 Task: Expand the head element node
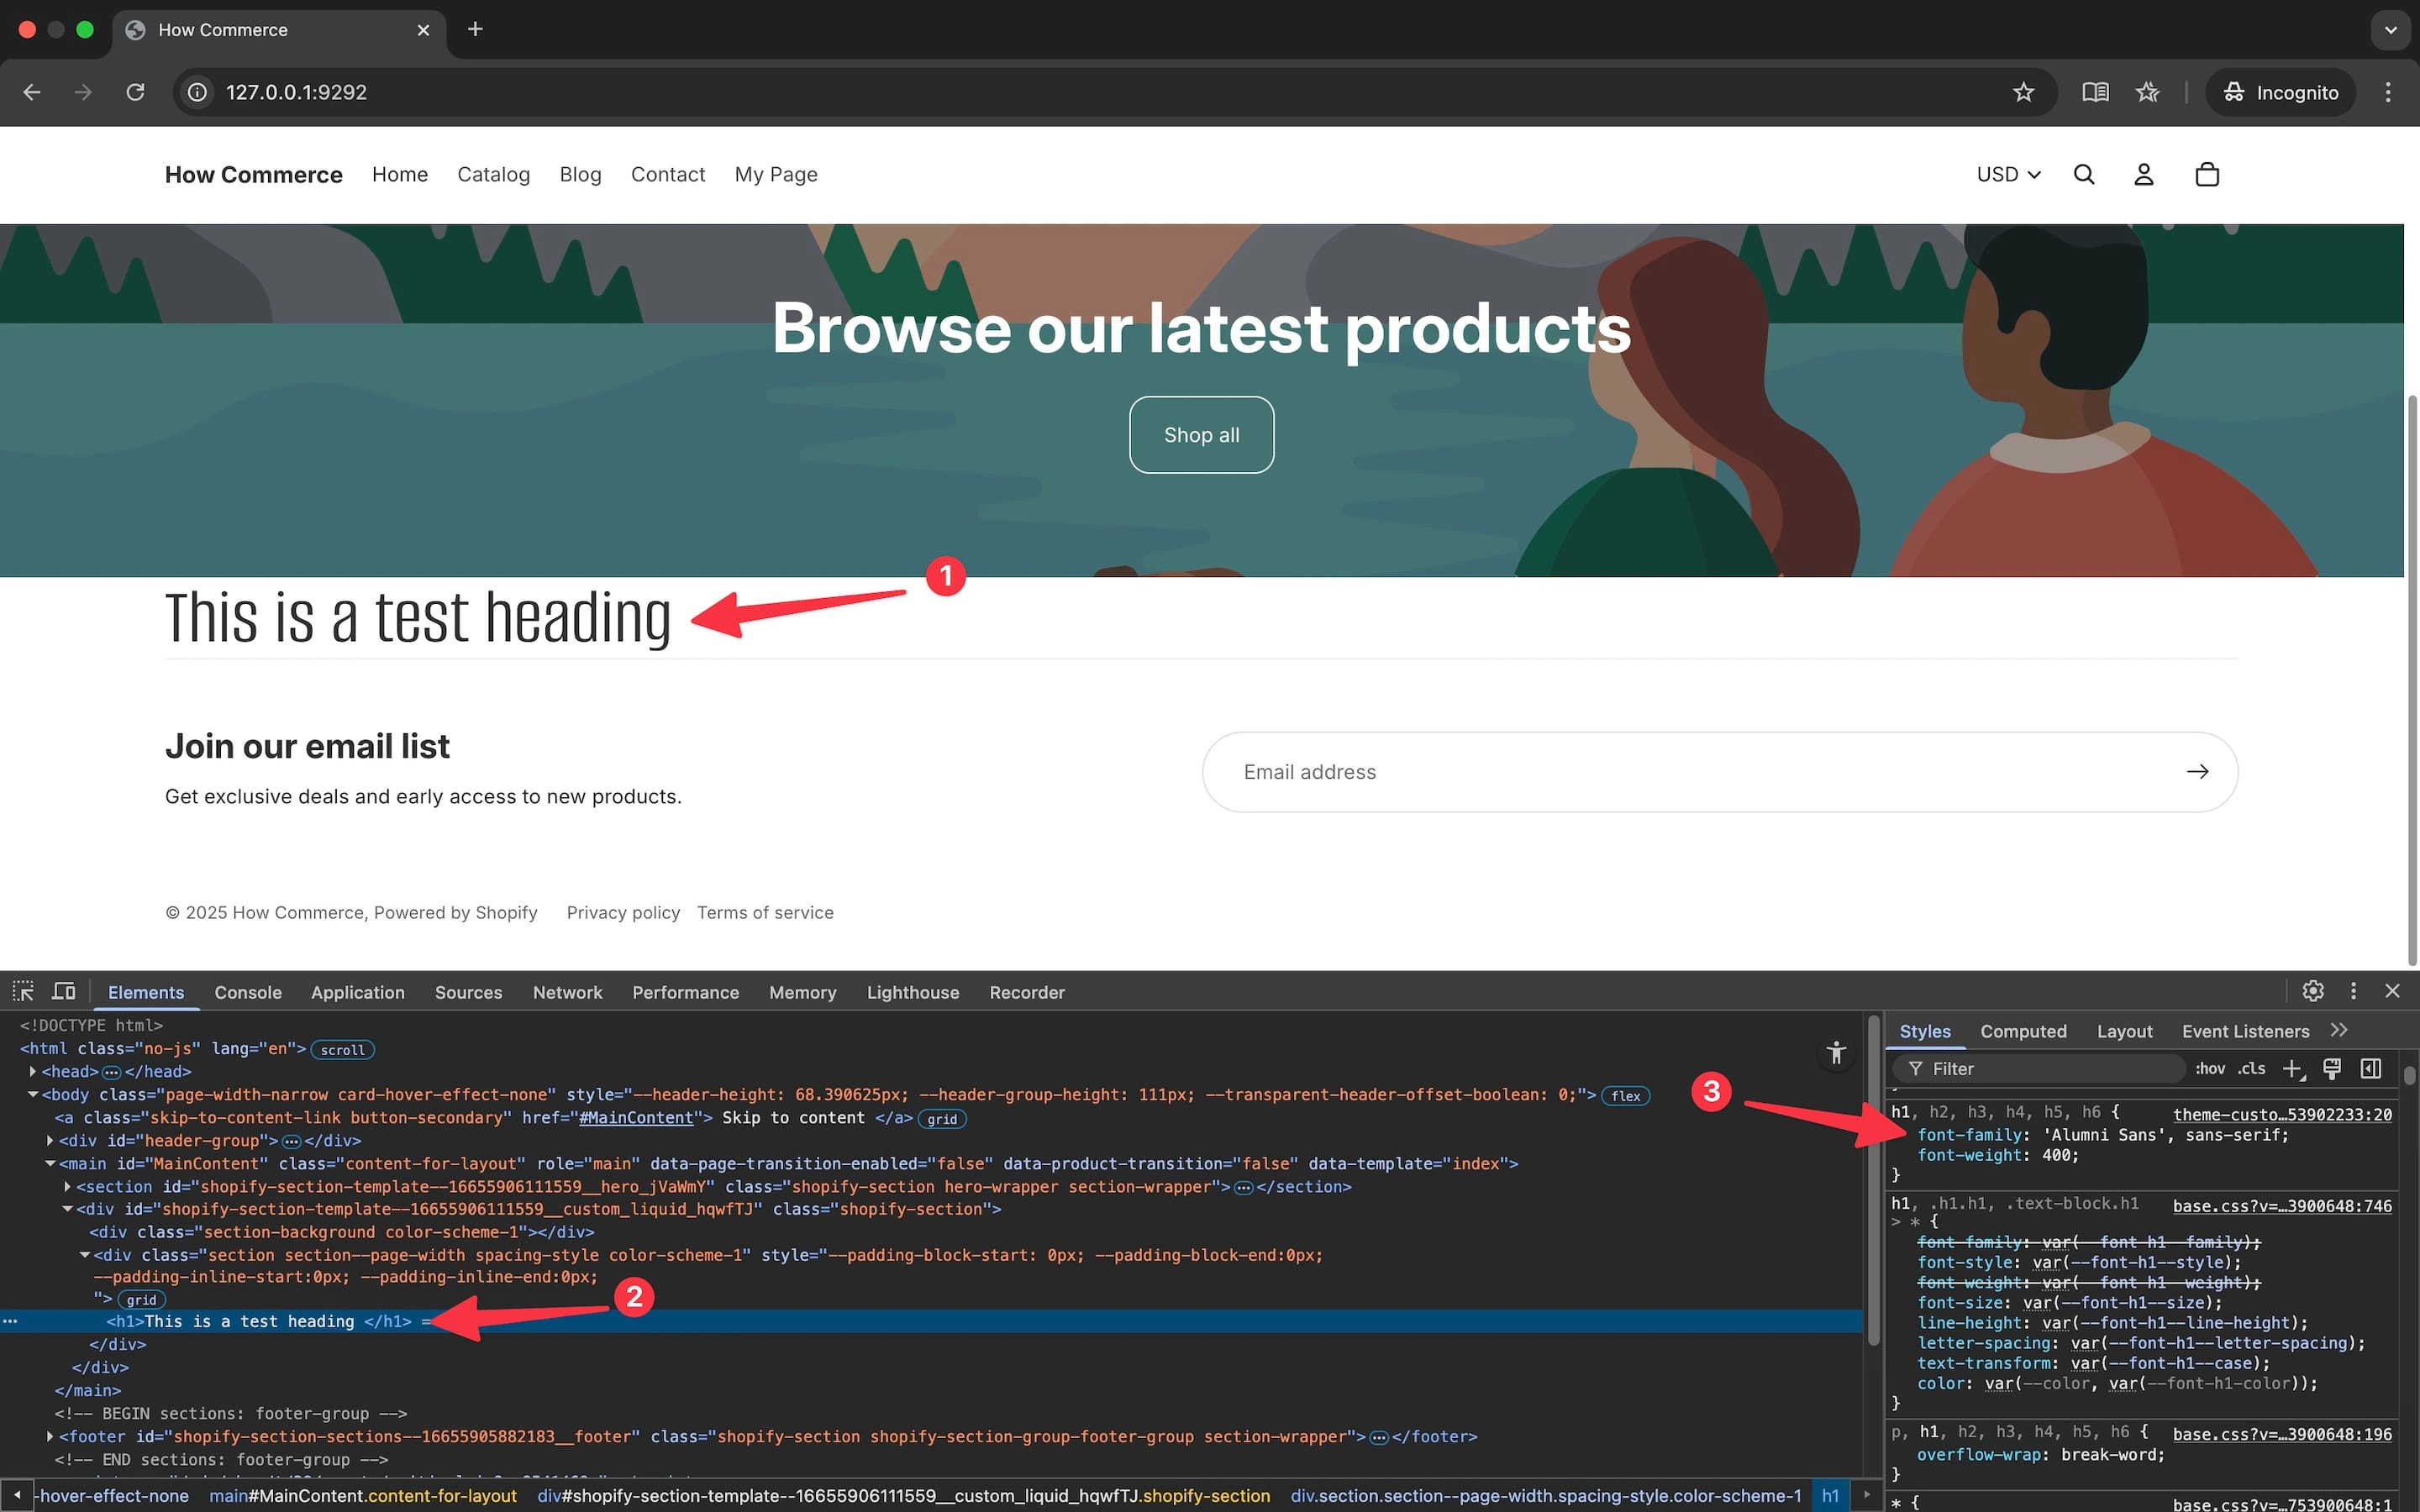33,1071
